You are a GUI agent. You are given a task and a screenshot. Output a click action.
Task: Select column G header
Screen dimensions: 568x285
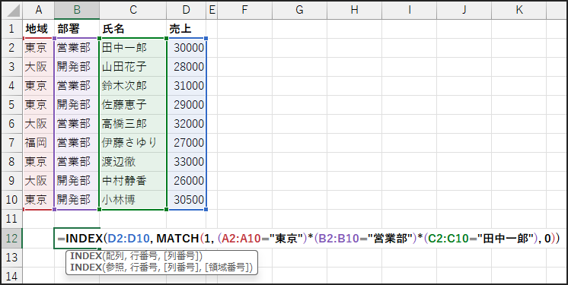coord(299,10)
